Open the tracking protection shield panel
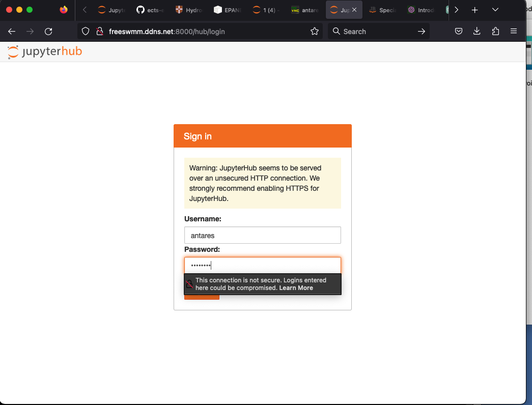 point(86,32)
